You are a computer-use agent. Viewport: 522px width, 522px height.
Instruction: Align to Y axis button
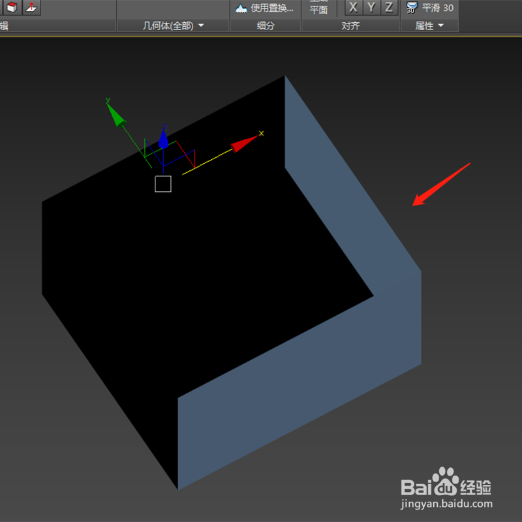coord(371,7)
